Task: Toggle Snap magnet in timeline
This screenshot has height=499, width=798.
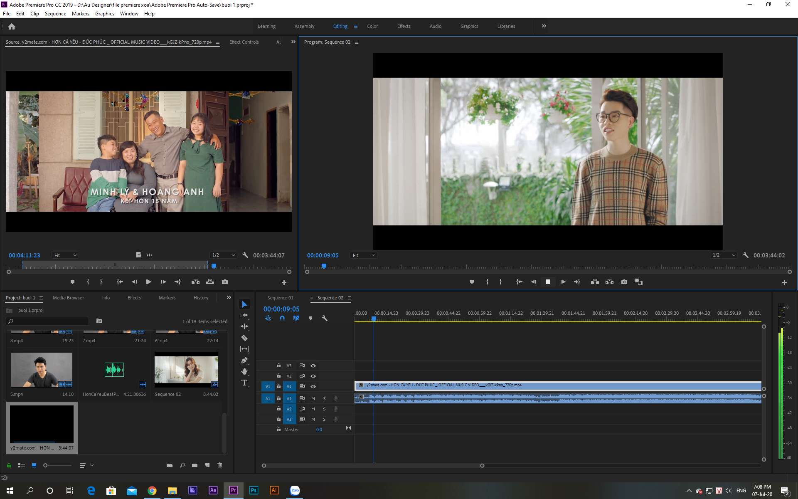Action: 282,318
